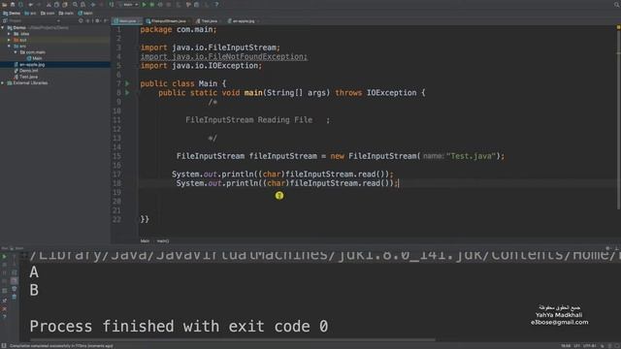Switch to the Main.java editor tab

point(127,21)
